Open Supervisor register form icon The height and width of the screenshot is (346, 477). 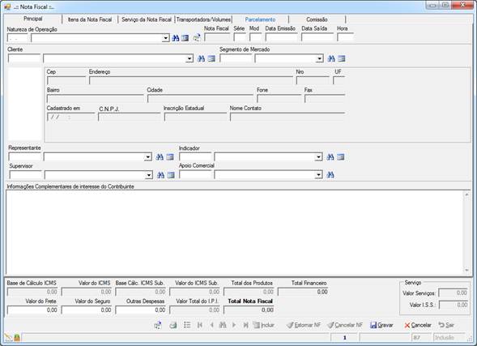171,175
